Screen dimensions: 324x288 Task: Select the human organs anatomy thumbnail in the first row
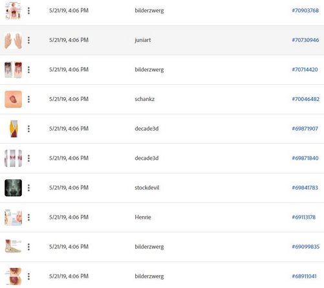tap(13, 10)
